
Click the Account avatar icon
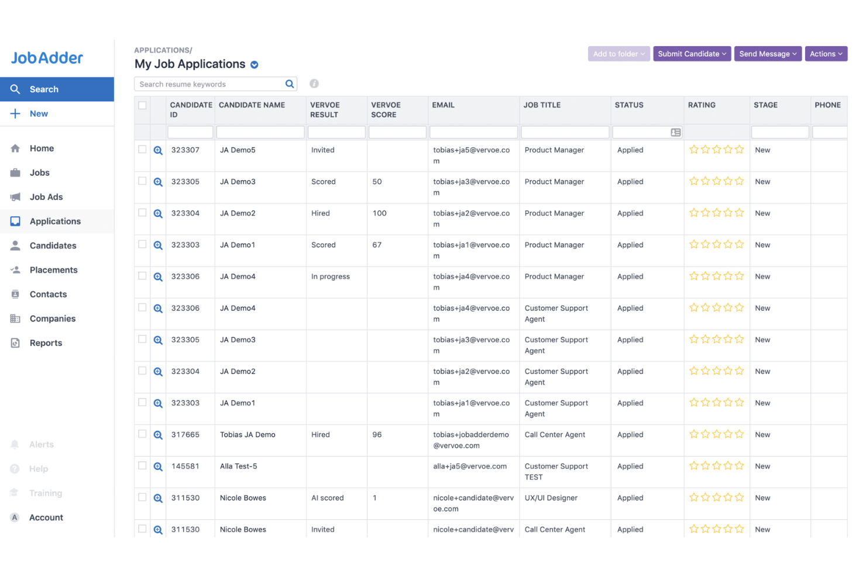click(15, 517)
